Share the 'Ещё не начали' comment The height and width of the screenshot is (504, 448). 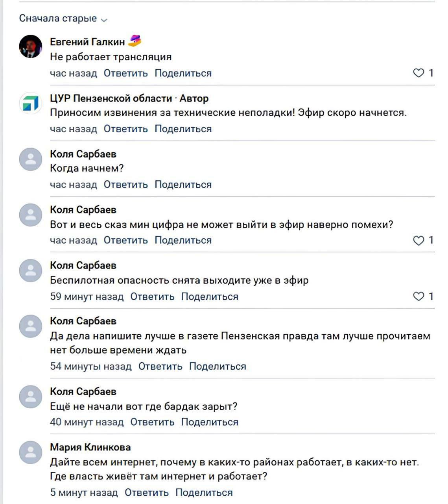(209, 422)
